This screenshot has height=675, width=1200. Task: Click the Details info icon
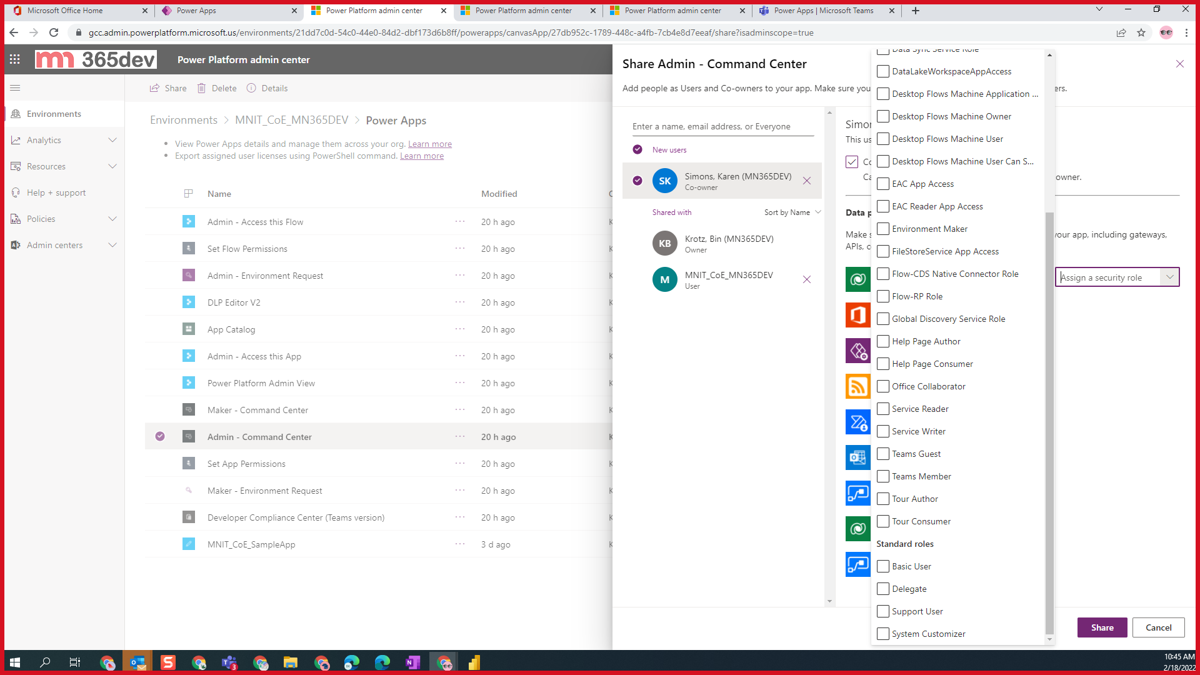251,88
